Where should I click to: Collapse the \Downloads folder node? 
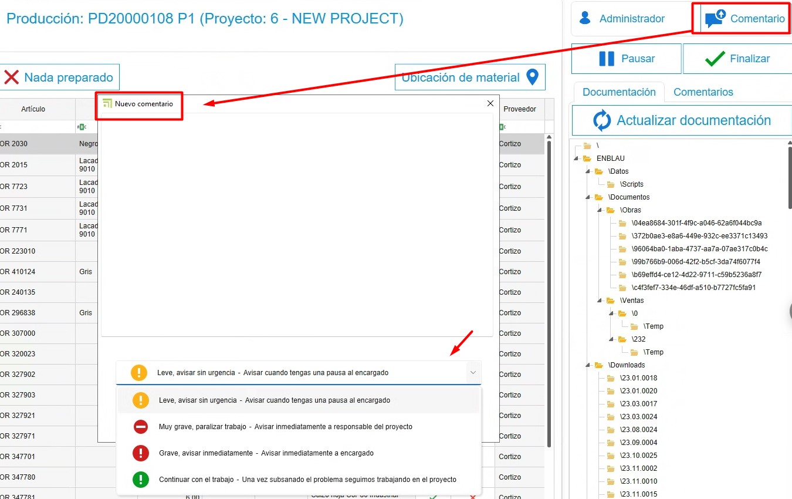(588, 365)
